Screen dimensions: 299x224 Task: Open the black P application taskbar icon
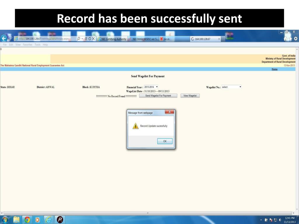(x=60, y=220)
